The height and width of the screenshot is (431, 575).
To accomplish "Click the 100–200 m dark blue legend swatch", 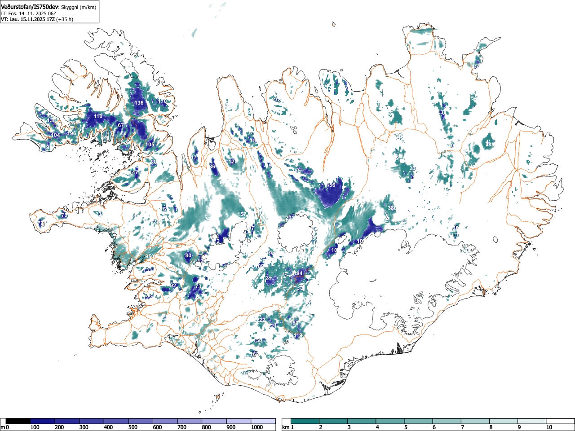I will (x=43, y=421).
